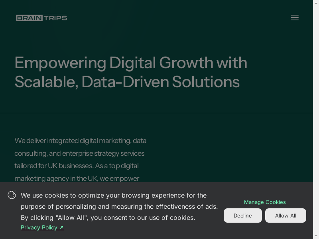This screenshot has width=319, height=239.
Task: Follow the Privacy Policy link
Action: tap(39, 227)
